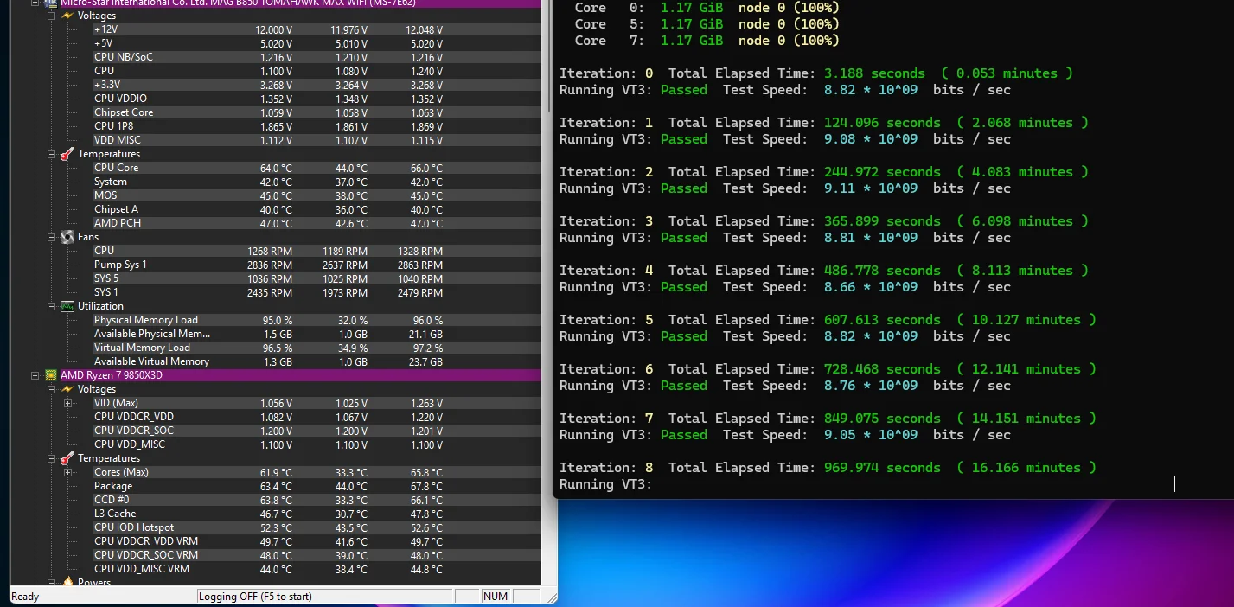Select the MOS temperature row label
This screenshot has height=607, width=1234.
click(105, 195)
